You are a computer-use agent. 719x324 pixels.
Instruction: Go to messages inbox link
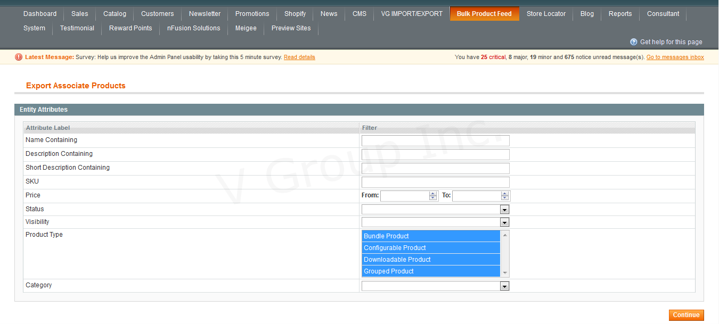point(675,57)
